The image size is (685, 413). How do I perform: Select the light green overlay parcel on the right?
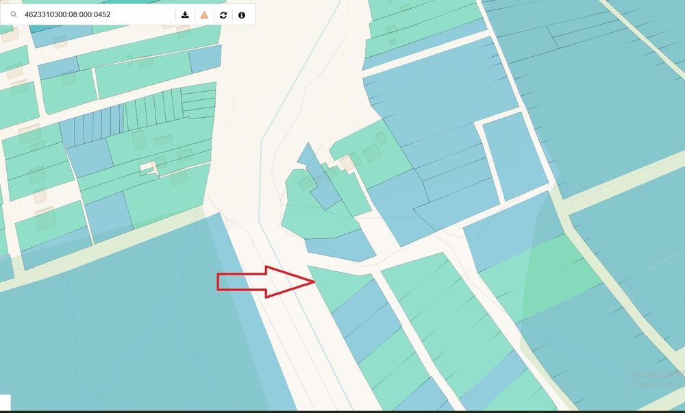(542, 279)
